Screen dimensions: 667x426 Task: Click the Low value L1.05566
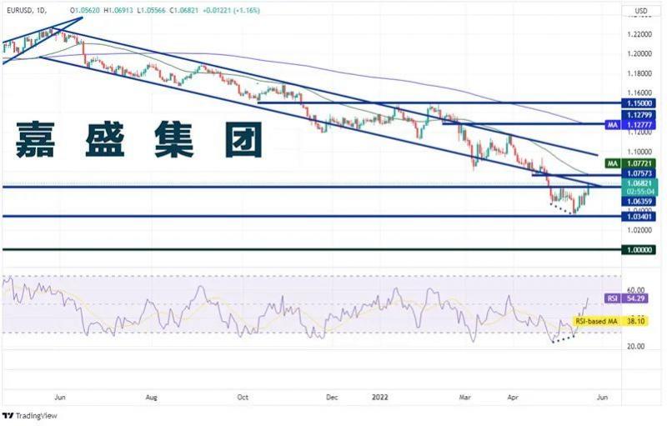pos(151,10)
